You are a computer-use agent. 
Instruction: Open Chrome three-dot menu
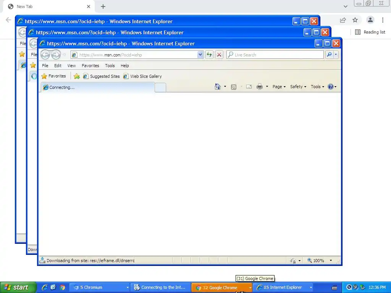tap(383, 20)
